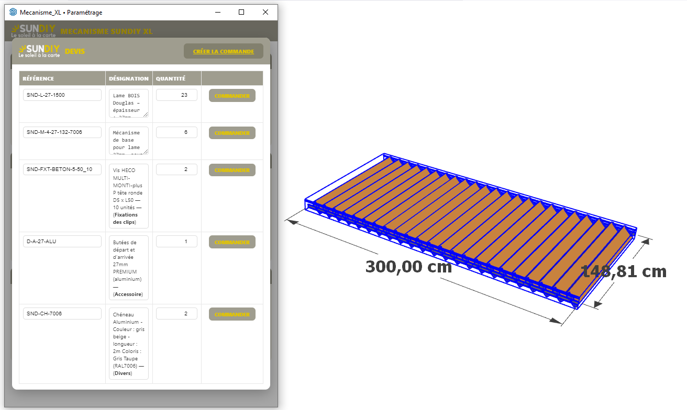This screenshot has width=687, height=410.
Task: Click the quantity field showing 23
Action: click(x=176, y=95)
